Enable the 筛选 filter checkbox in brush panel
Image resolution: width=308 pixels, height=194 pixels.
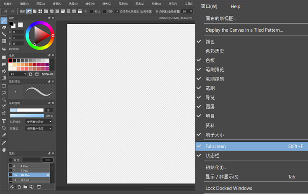tap(11, 160)
